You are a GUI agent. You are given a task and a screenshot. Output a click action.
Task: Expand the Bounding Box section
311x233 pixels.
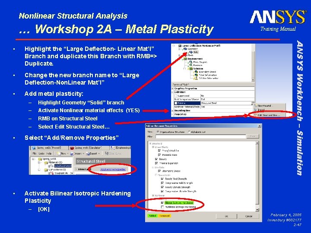[x=172, y=110]
